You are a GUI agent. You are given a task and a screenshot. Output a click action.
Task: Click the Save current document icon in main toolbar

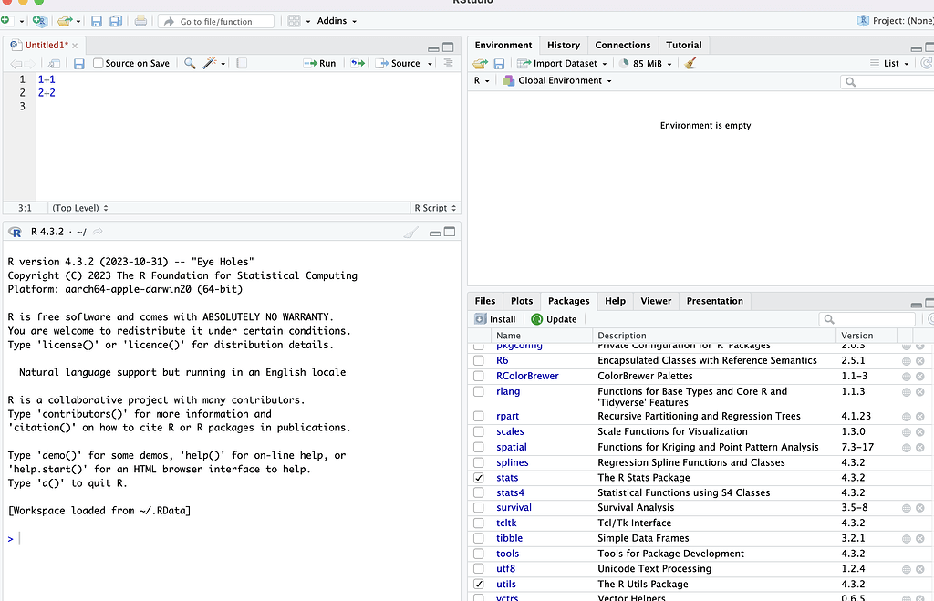pos(97,22)
